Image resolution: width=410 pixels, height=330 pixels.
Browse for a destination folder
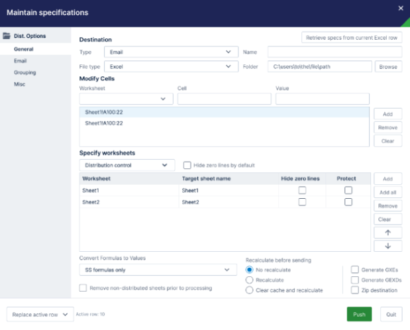(x=389, y=67)
